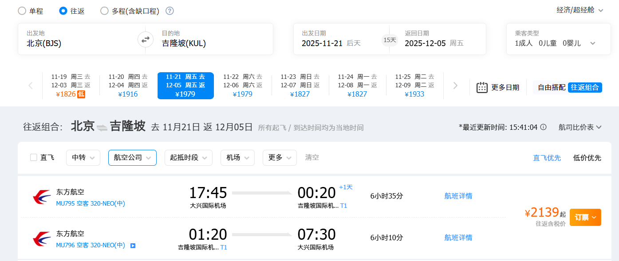
Task: Click the swap origin and destination icon
Action: coord(145,39)
